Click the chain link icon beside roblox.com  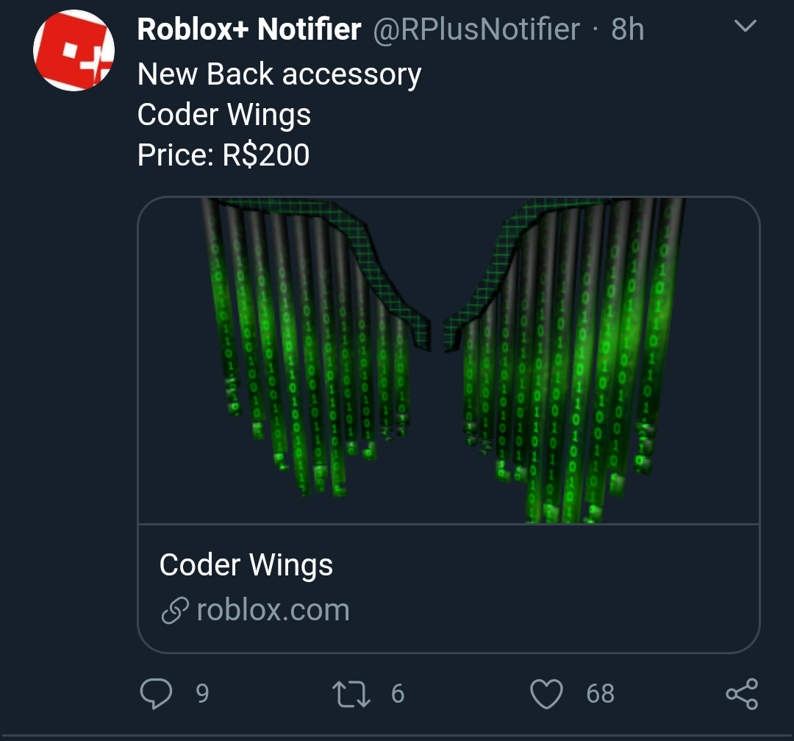click(x=174, y=611)
